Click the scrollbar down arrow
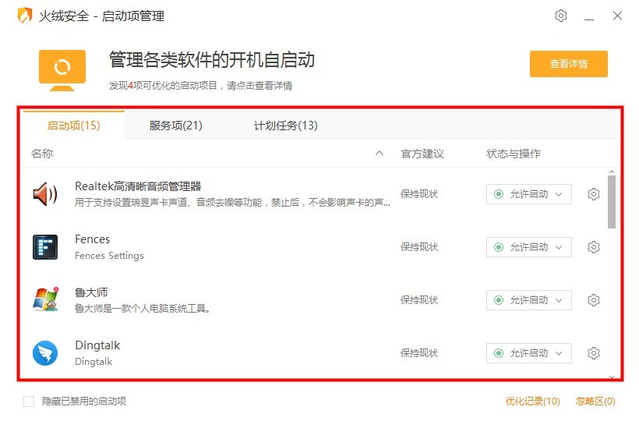Viewport: 639px width, 421px height. pyautogui.click(x=611, y=377)
